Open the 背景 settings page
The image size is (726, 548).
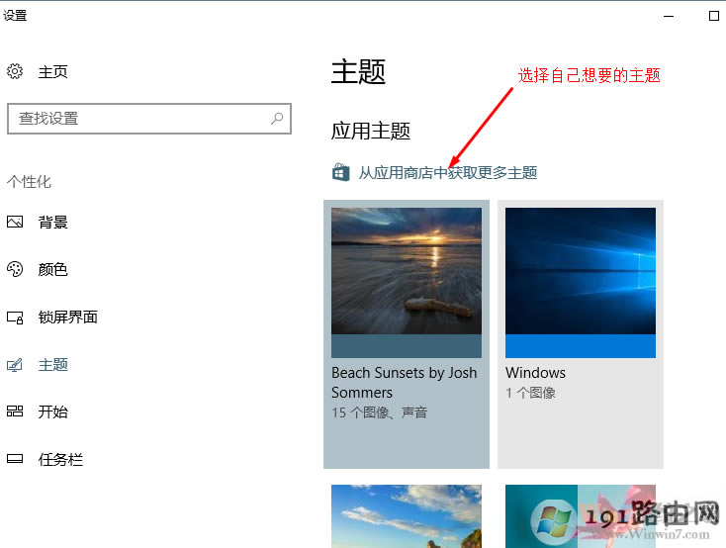[53, 223]
